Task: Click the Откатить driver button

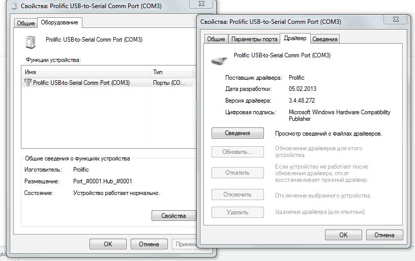Action: point(238,173)
